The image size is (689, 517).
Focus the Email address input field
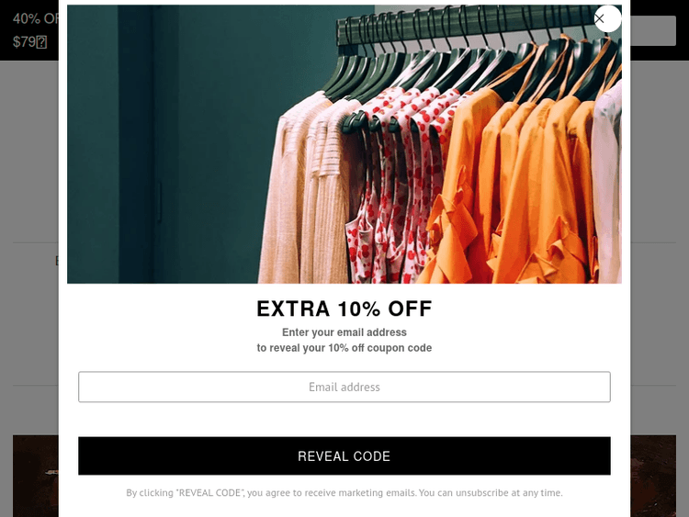click(x=344, y=387)
